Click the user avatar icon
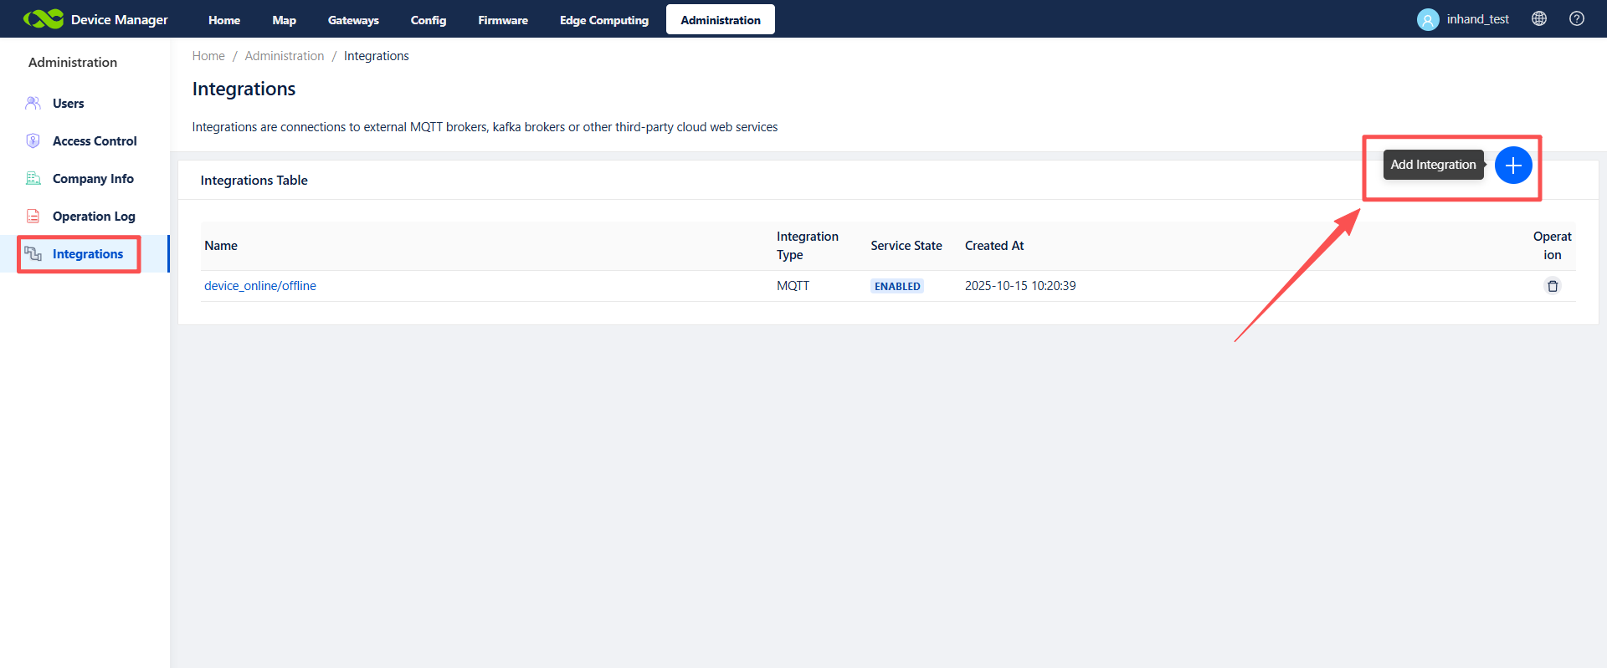This screenshot has height=668, width=1607. 1427,19
